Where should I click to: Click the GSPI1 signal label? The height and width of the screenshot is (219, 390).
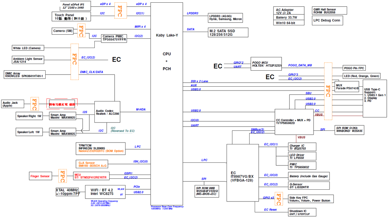pos(128,173)
